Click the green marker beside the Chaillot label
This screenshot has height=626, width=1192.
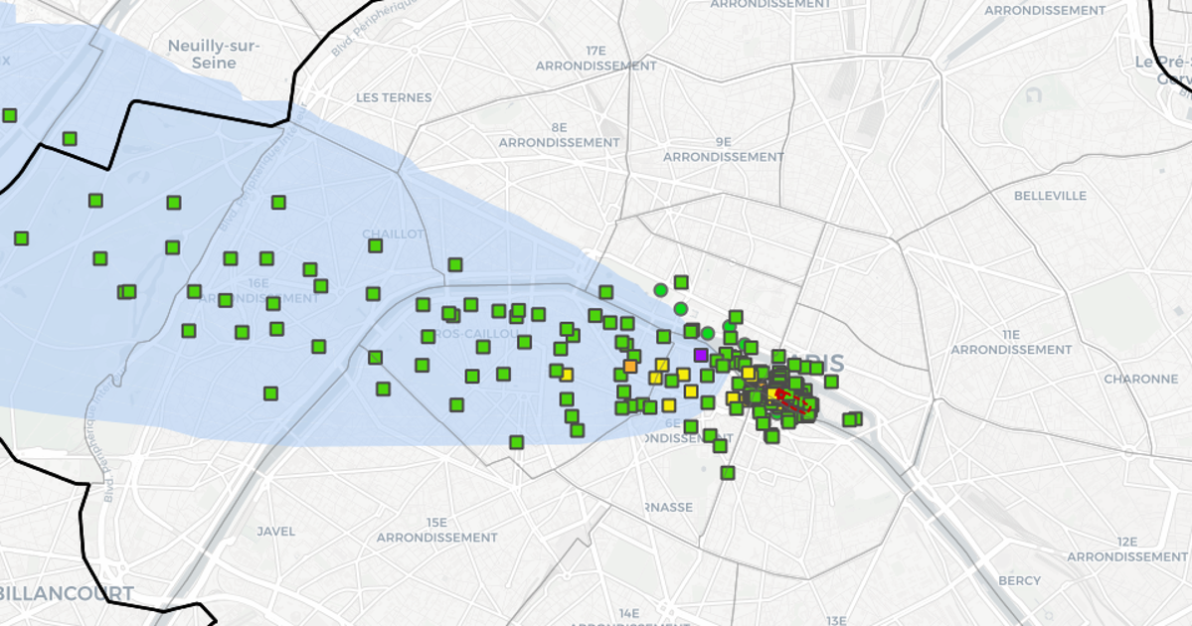375,245
